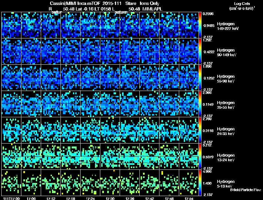263x200 pixels.
Task: Click the colorbar maximum value '1.292'
Action: (x=207, y=40)
